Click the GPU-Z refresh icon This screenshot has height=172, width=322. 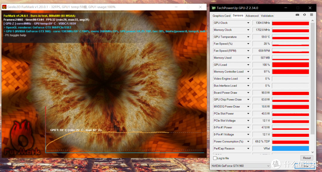pos(304,15)
